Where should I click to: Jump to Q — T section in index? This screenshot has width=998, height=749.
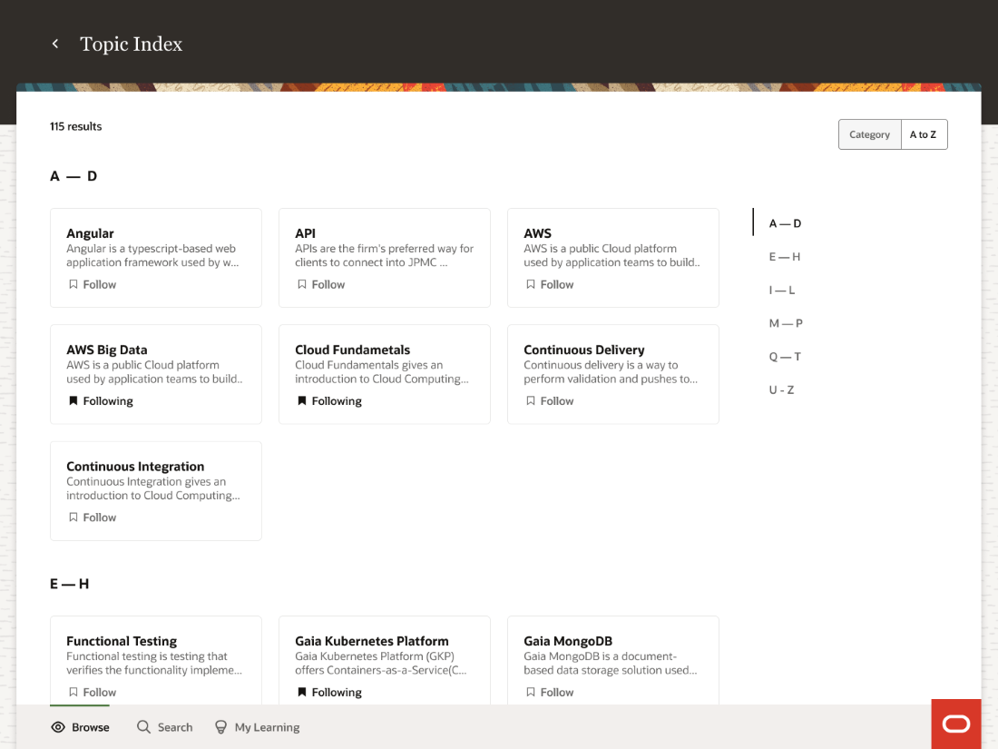(785, 357)
